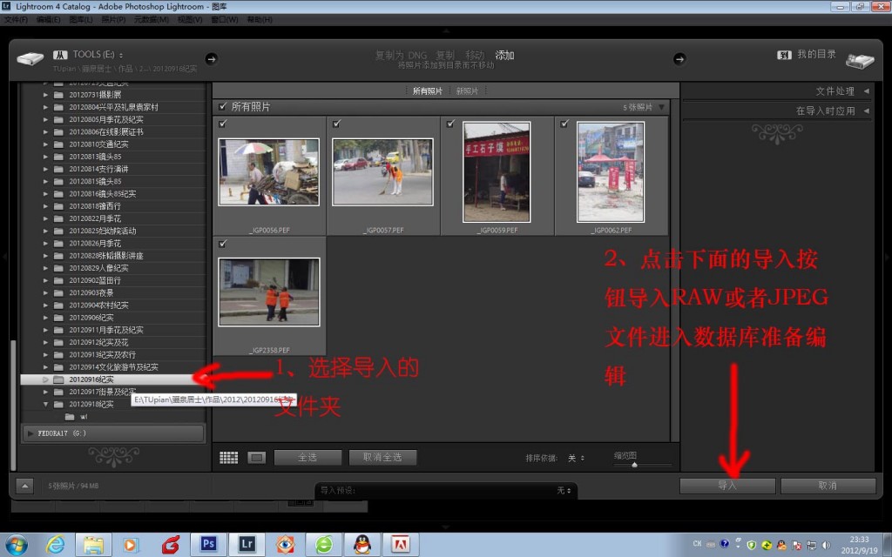Image resolution: width=892 pixels, height=557 pixels.
Task: Click the Lightroom Lr taskbar icon
Action: [247, 544]
